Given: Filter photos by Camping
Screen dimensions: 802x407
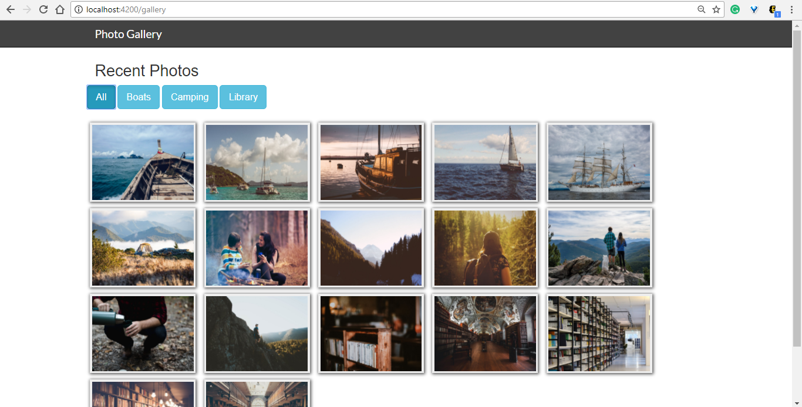Looking at the screenshot, I should click(190, 97).
